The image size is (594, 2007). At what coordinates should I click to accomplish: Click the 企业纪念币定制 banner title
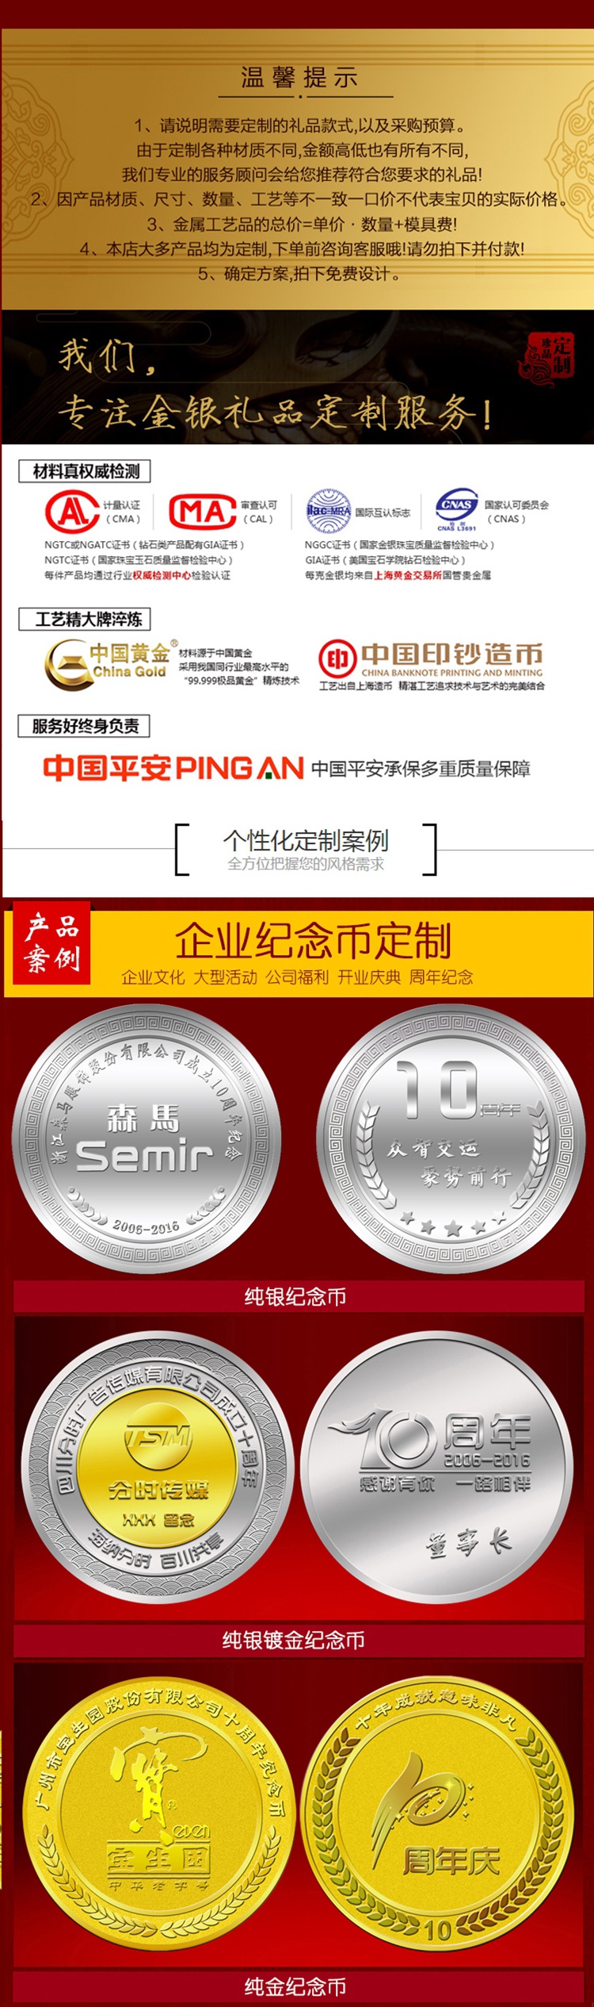[313, 941]
